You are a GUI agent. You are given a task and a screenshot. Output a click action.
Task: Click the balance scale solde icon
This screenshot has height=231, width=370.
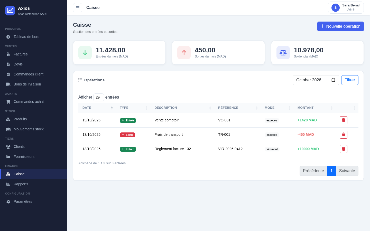[x=283, y=53]
